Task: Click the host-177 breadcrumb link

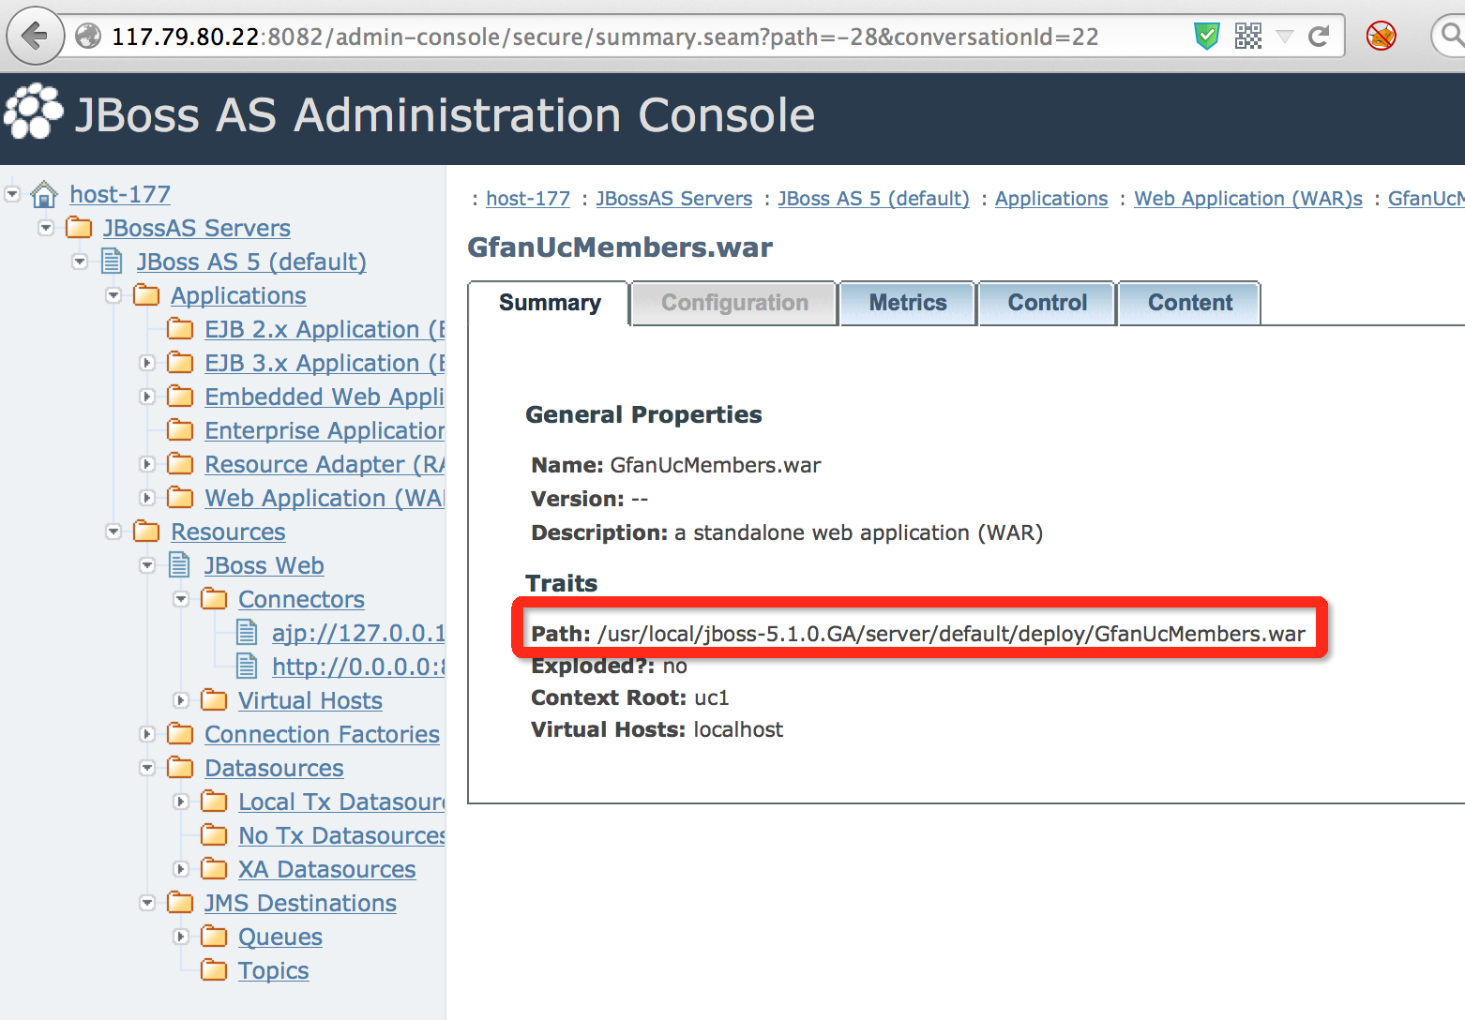Action: click(x=528, y=199)
